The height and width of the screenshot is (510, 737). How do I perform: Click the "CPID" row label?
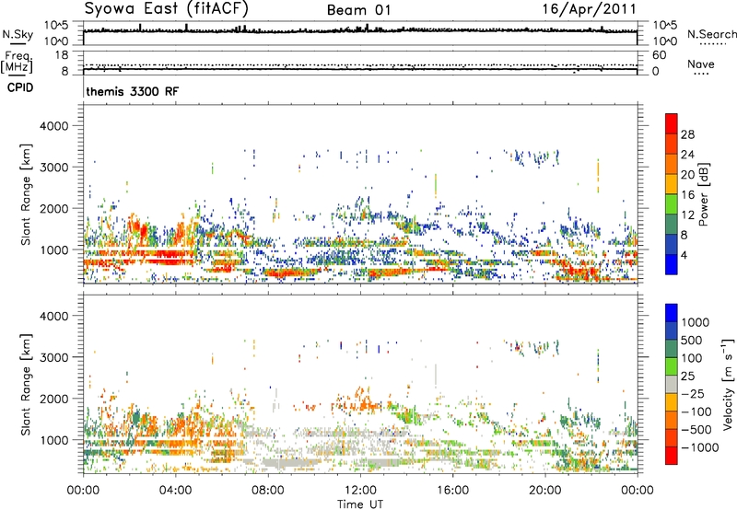point(20,87)
